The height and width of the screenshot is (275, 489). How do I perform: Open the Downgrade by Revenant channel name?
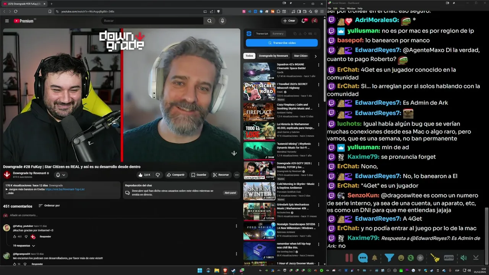tap(29, 173)
